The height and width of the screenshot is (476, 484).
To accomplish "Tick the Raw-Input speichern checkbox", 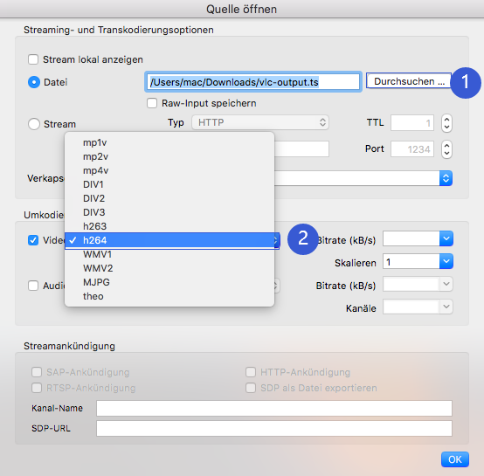I will tap(152, 103).
